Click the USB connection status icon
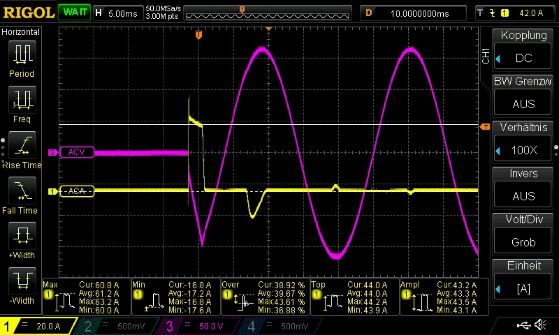The image size is (559, 335). click(x=523, y=325)
